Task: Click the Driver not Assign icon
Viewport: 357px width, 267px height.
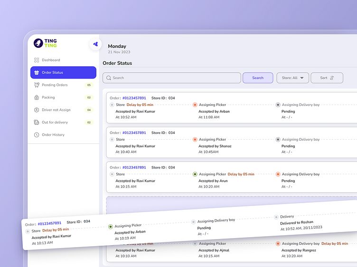Action: tap(37, 110)
